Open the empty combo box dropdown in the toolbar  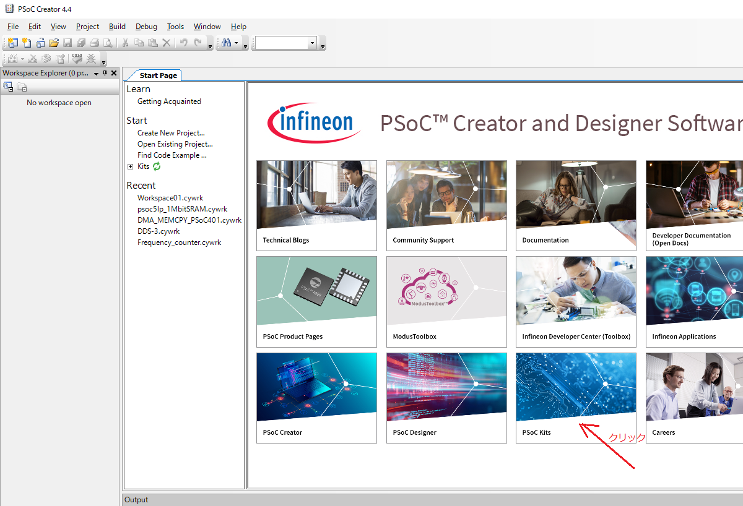coord(312,43)
